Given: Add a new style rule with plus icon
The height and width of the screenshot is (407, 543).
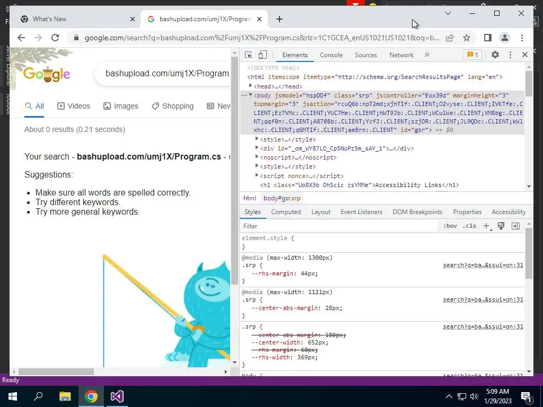Looking at the screenshot, I should 487,226.
